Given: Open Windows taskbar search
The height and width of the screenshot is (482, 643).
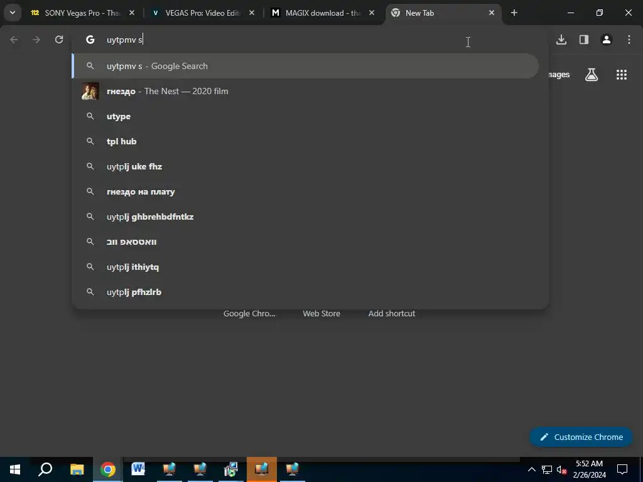Looking at the screenshot, I should (45, 469).
